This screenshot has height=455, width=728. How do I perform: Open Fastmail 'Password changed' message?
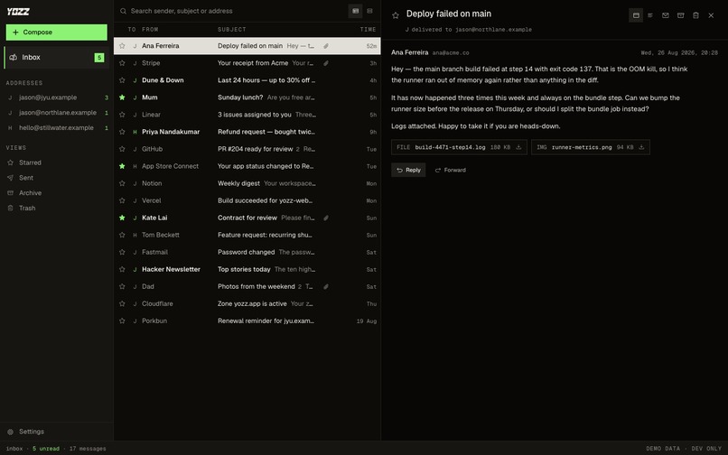[247, 252]
